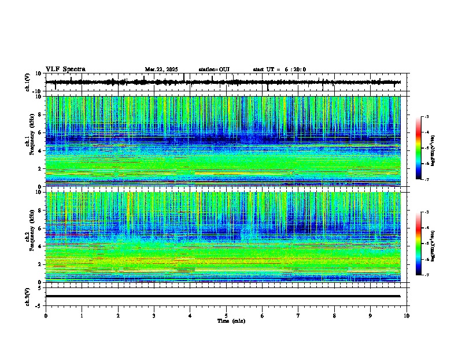Click time axis tick label "1"
Viewport: 458px width, 354px height.
tap(82, 316)
